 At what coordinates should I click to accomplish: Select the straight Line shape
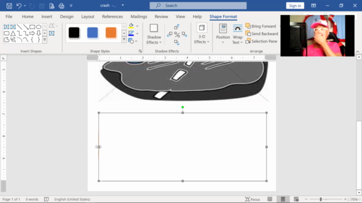(19, 27)
